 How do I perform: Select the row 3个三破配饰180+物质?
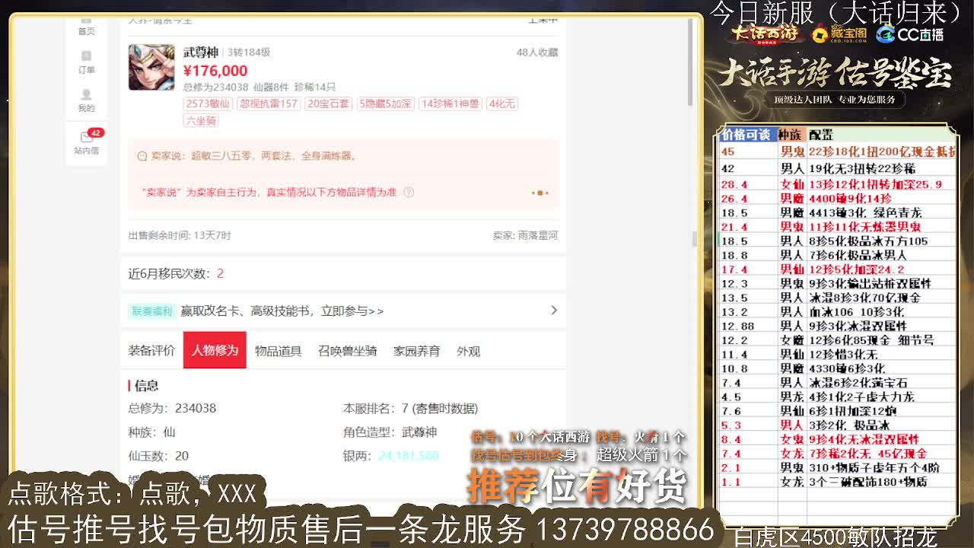pos(838,482)
